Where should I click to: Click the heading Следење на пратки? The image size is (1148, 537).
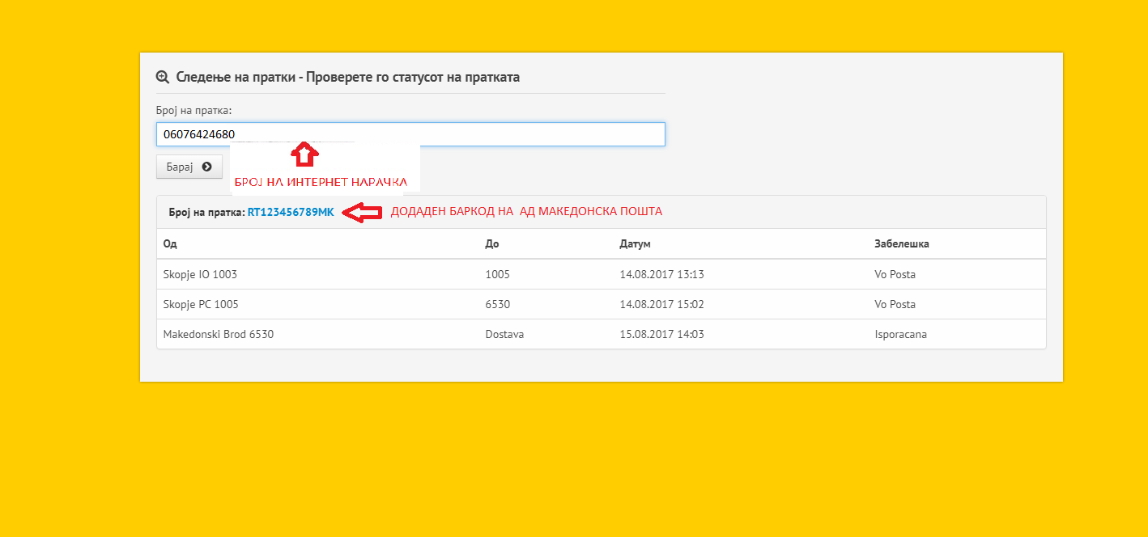[x=347, y=77]
